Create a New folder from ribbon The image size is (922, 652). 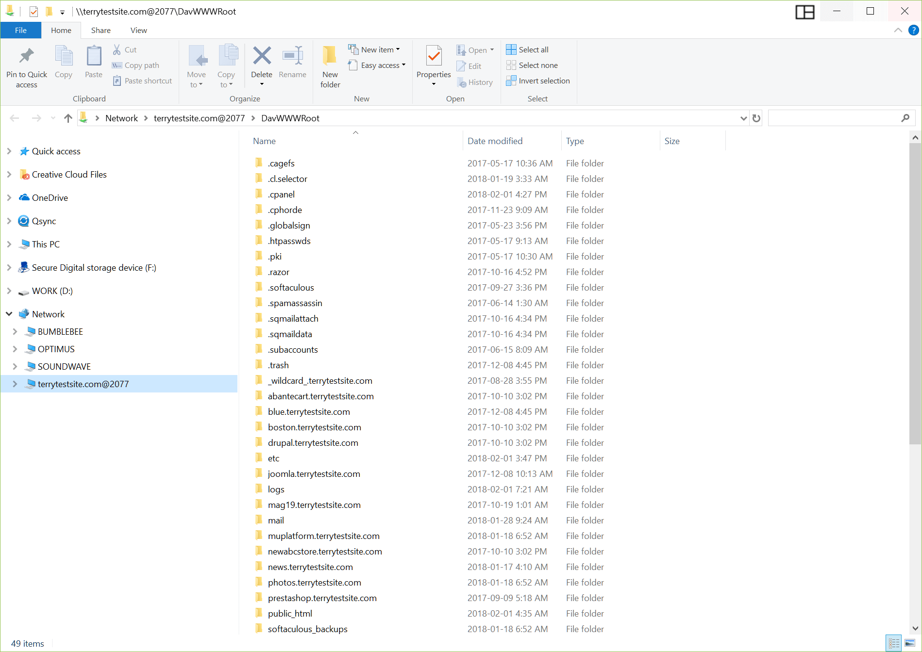330,66
